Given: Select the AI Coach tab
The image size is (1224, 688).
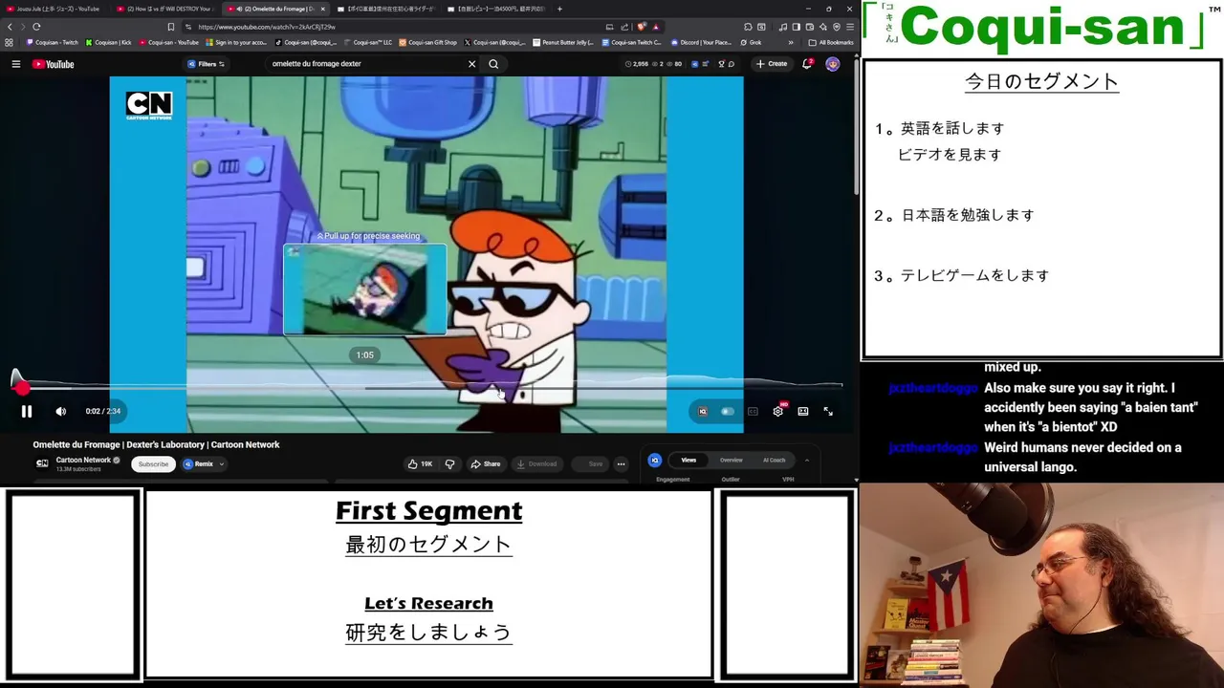Looking at the screenshot, I should pyautogui.click(x=774, y=460).
